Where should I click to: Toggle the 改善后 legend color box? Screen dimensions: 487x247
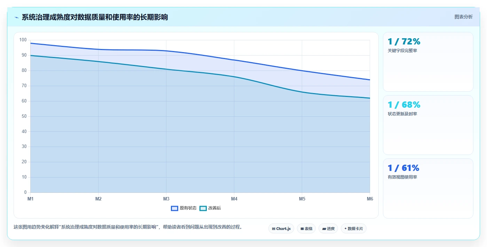(203, 208)
